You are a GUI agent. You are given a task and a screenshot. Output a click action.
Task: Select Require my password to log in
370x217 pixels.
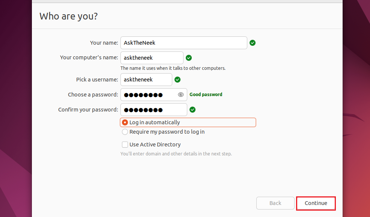click(124, 132)
